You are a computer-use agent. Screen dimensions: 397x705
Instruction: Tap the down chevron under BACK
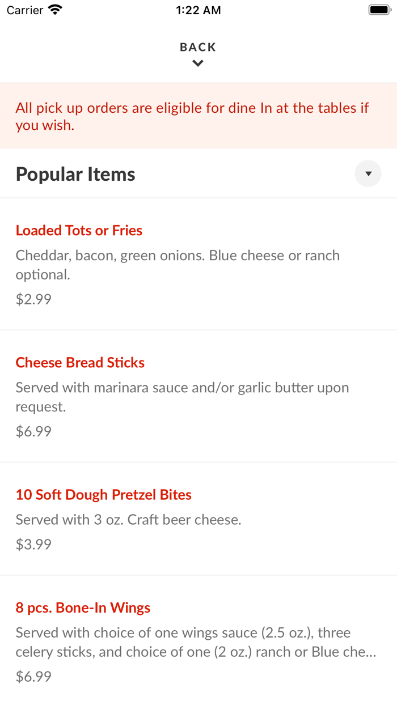click(x=198, y=63)
